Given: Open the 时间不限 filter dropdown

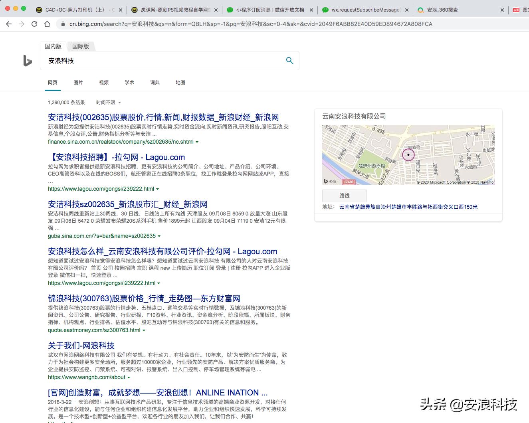Looking at the screenshot, I should point(108,102).
